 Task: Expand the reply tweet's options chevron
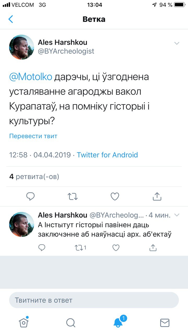177,215
